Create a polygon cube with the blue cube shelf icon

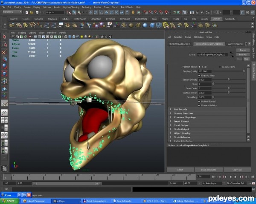(x=152, y=25)
